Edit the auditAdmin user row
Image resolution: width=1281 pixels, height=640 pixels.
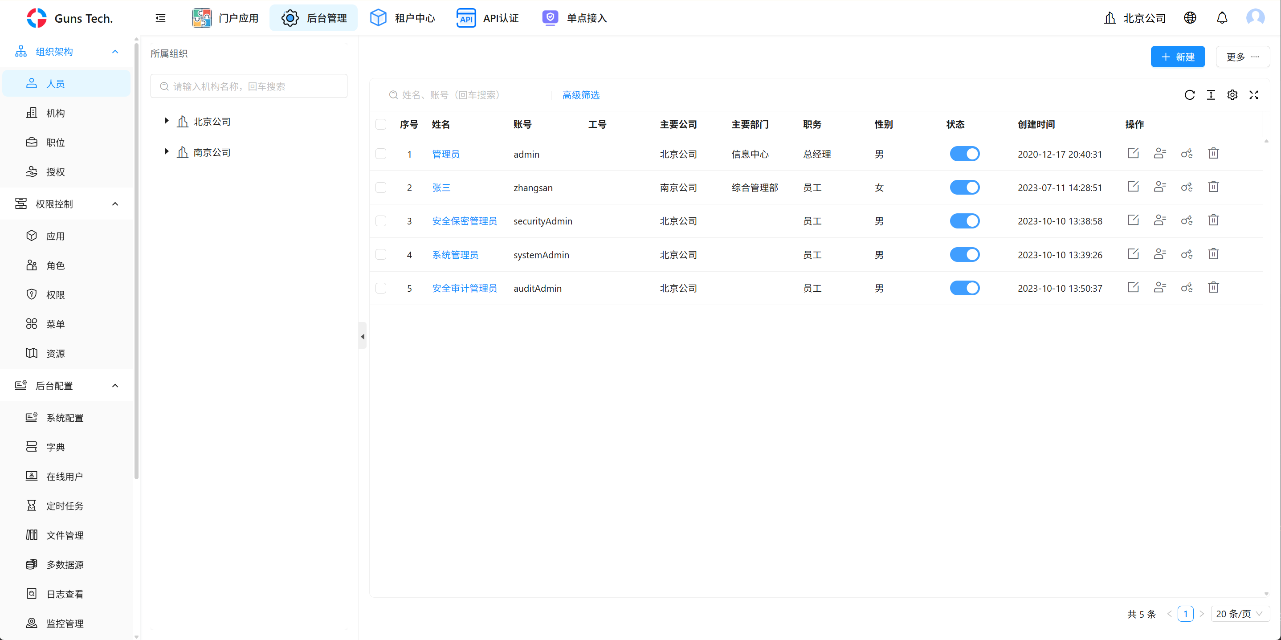tap(1133, 287)
